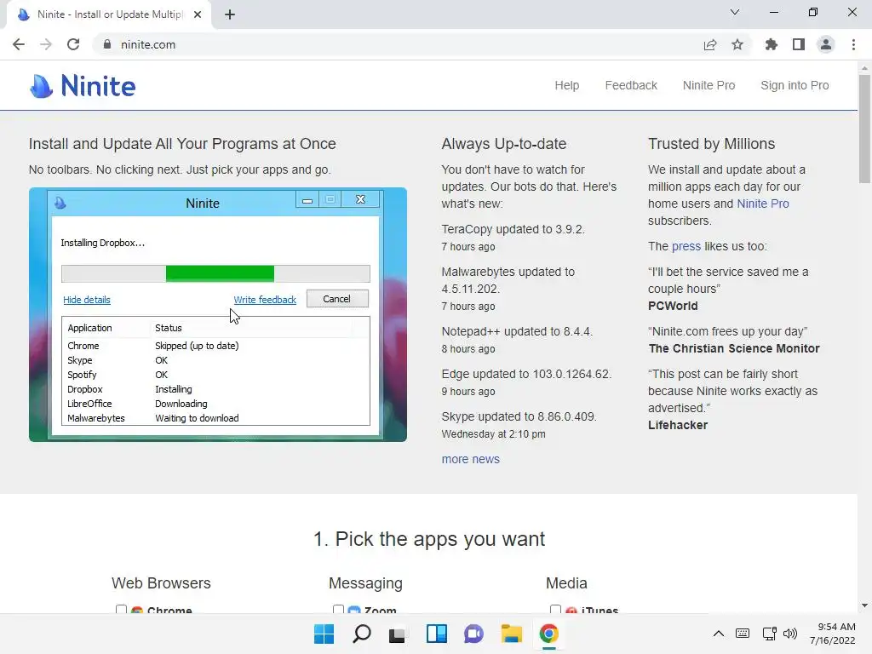Open Windows Start menu
The image size is (872, 654).
(324, 634)
